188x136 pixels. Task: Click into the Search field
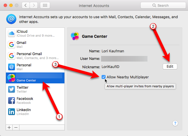(x=163, y=5)
